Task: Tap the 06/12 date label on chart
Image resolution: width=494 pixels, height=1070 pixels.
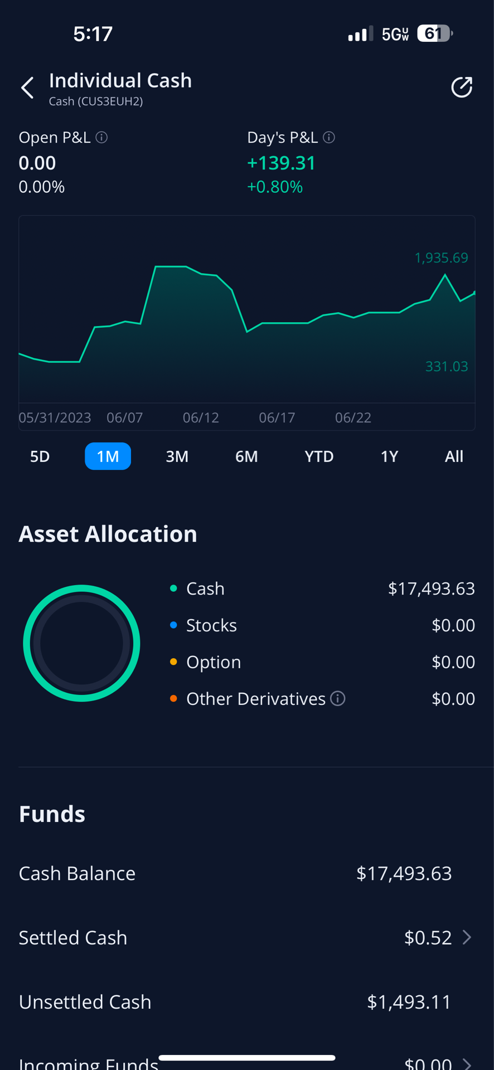Action: tap(201, 417)
